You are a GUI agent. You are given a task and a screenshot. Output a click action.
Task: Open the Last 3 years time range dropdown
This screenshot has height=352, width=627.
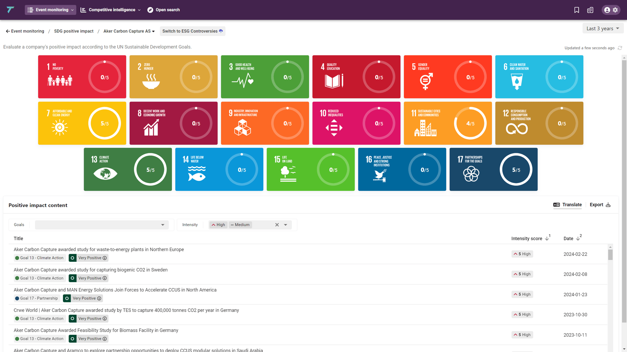(603, 28)
